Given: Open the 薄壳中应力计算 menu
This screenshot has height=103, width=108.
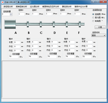Looking at the screenshot, I should (x=81, y=6).
